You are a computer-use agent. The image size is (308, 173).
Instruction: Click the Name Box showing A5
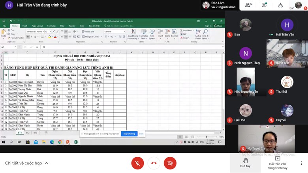pos(9,47)
